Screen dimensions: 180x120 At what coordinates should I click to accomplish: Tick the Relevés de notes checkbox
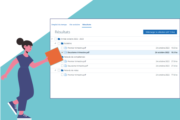pos(59,70)
